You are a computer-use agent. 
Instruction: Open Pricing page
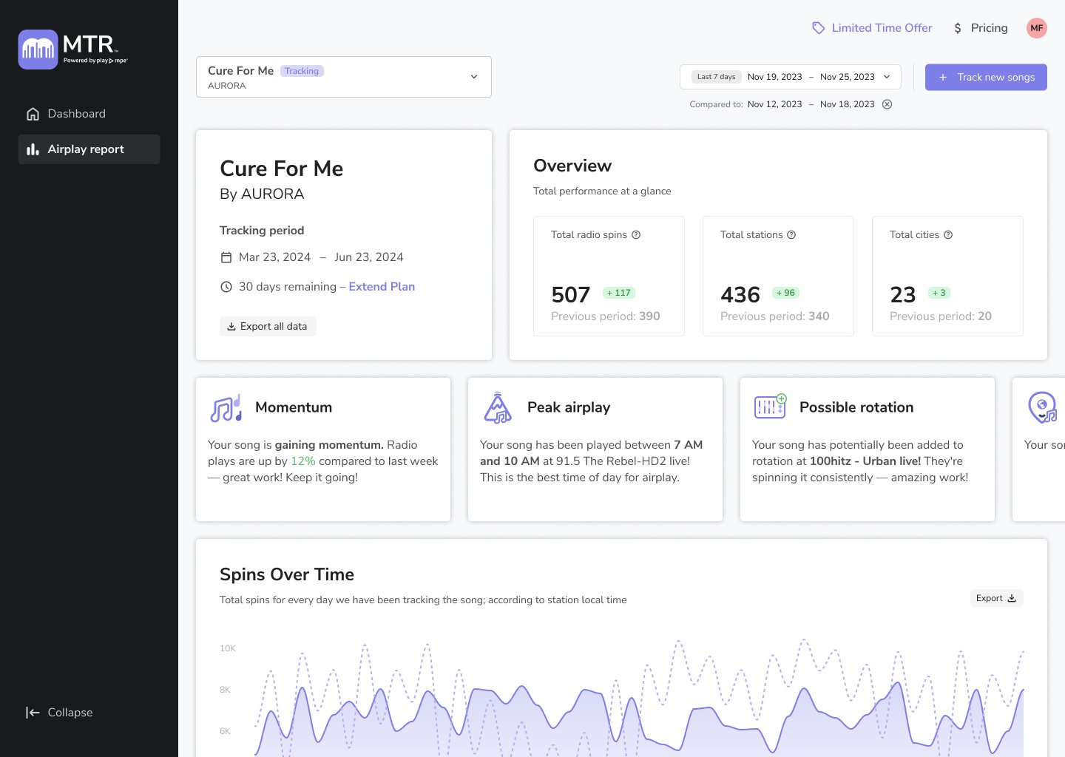(x=981, y=28)
